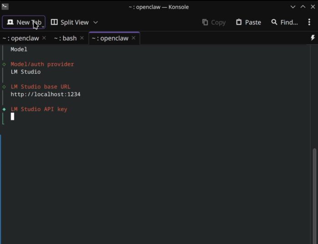This screenshot has height=244, width=318.
Task: Click the Copy toolbar icon
Action: 205,22
